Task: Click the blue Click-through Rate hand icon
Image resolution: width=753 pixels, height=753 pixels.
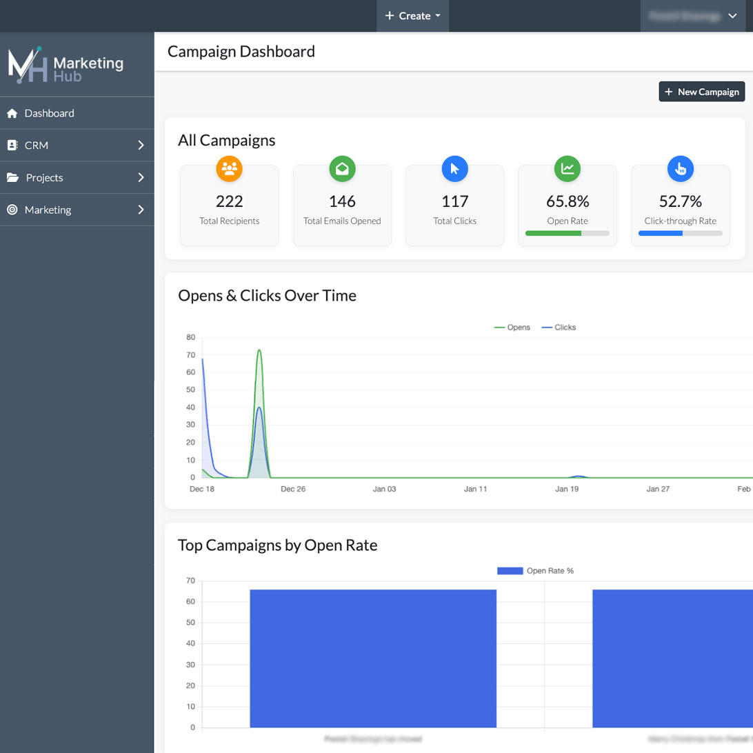Action: tap(680, 168)
